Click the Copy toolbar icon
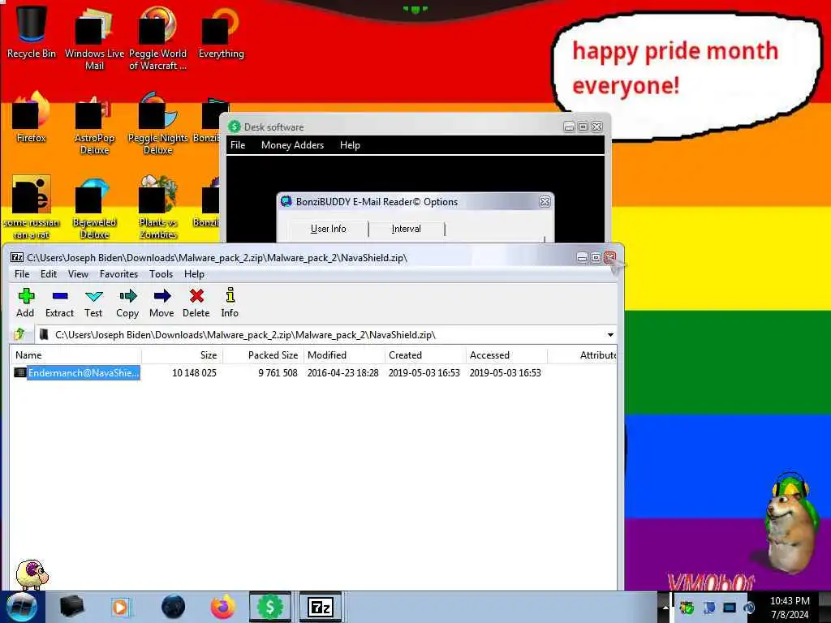This screenshot has height=623, width=831. pos(127,303)
